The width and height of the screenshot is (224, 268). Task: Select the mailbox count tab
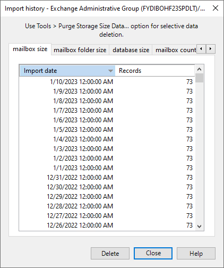pyautogui.click(x=176, y=50)
